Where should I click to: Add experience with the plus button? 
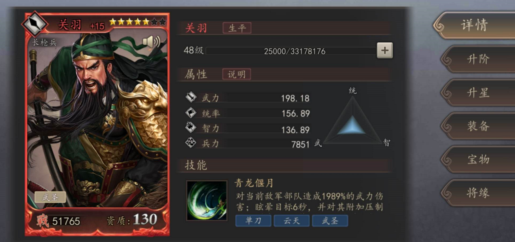pos(385,50)
